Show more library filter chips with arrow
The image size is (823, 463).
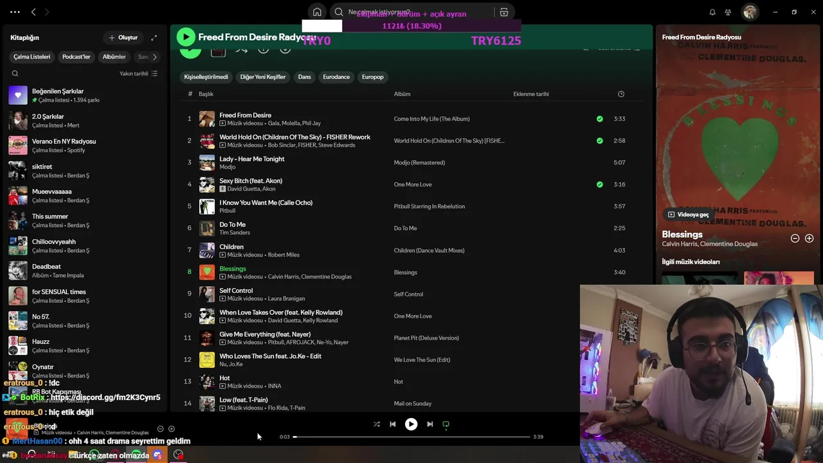tap(154, 57)
